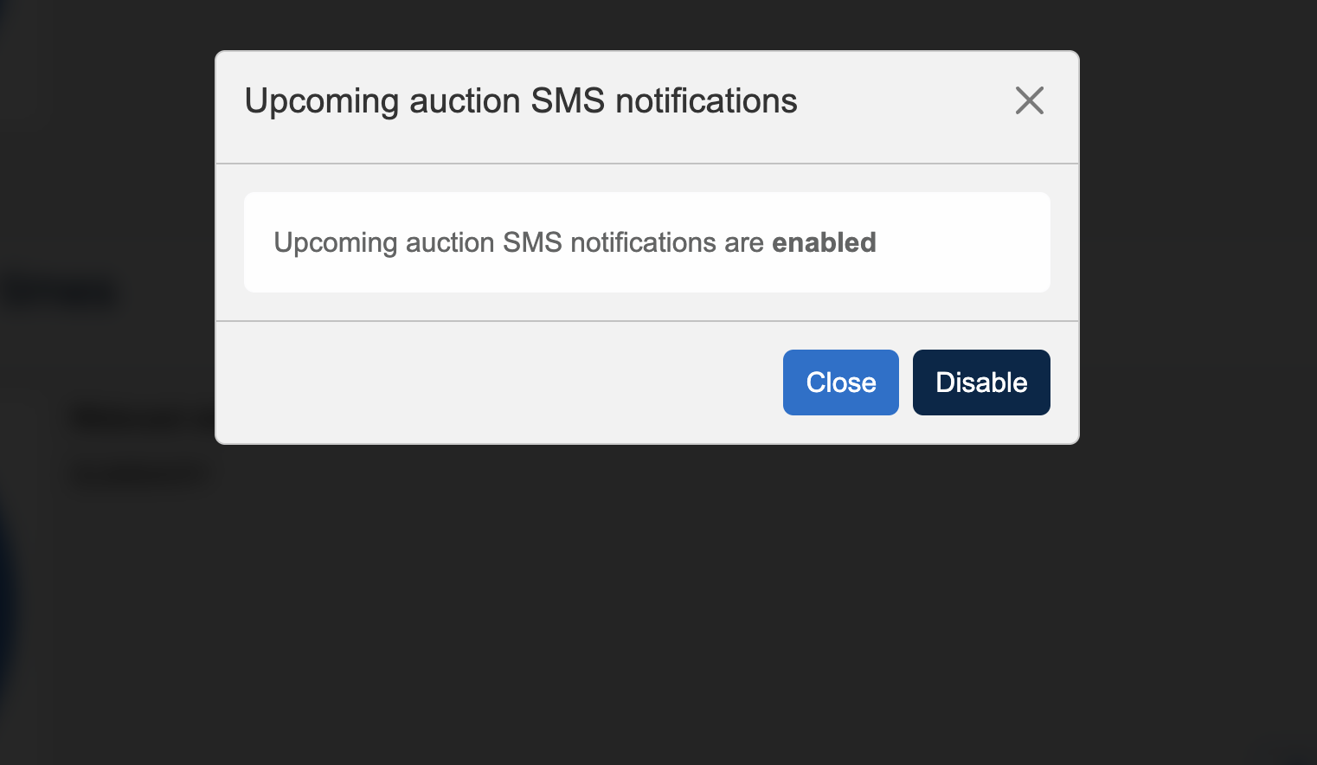Click the dialog title "Upcoming auction SMS notifications"
1317x765 pixels.
pyautogui.click(x=520, y=101)
